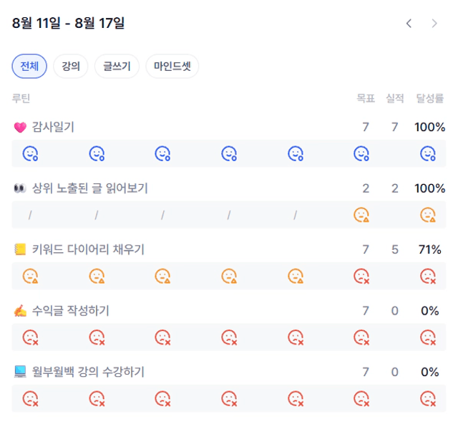Open the 감사일기 routine title

pos(53,127)
